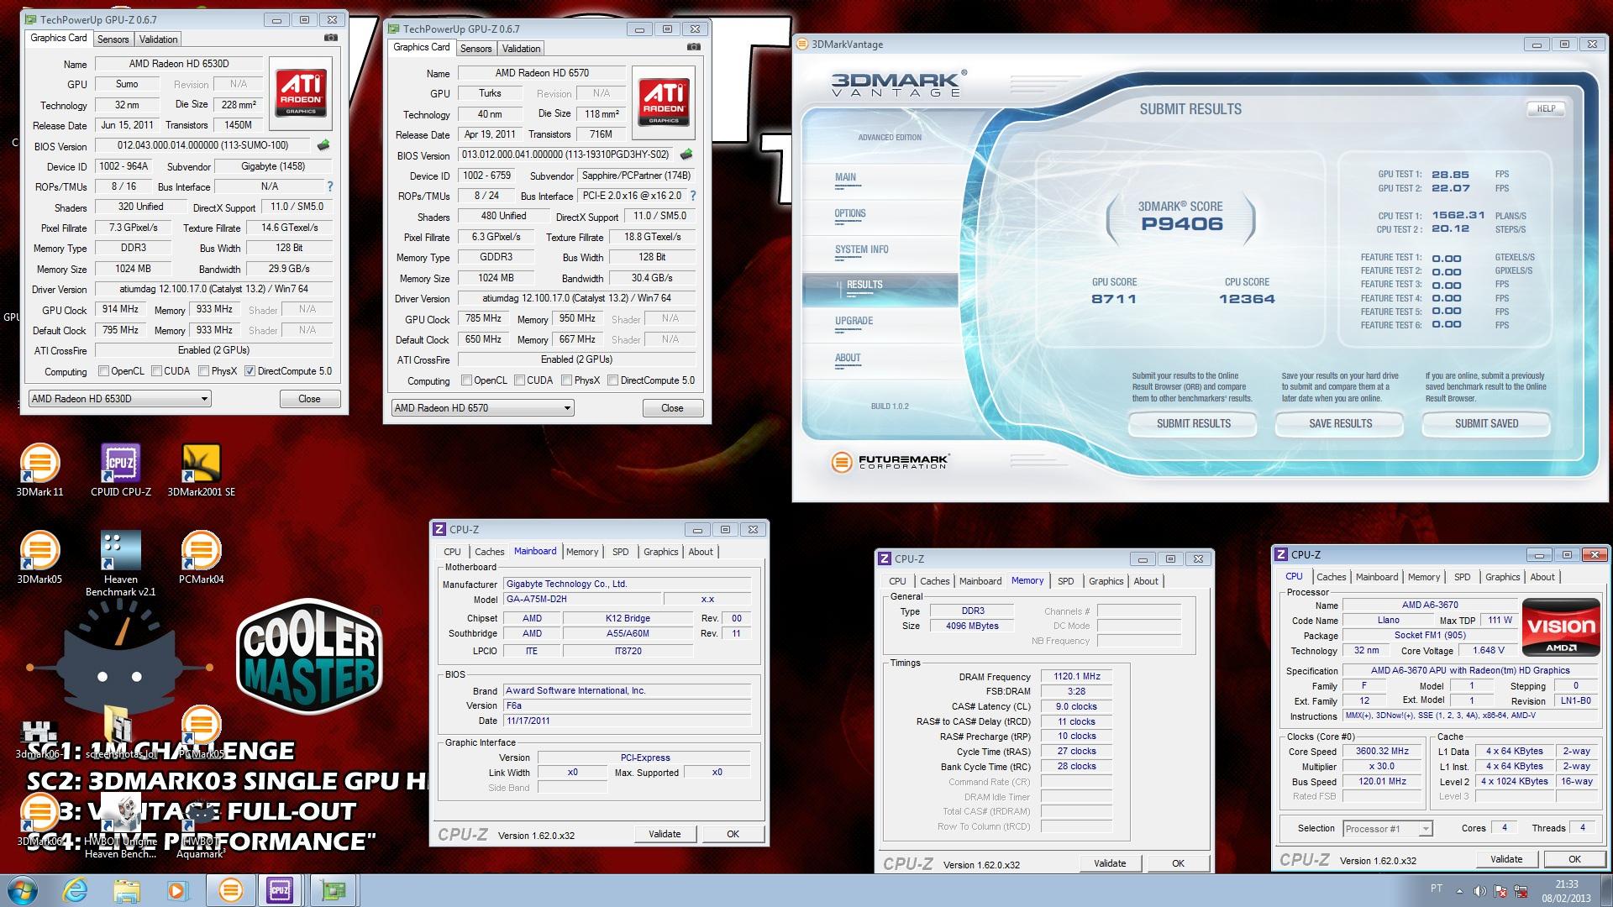
Task: Open the SPD tab in CPU-Z Memory window
Action: pos(1065,581)
